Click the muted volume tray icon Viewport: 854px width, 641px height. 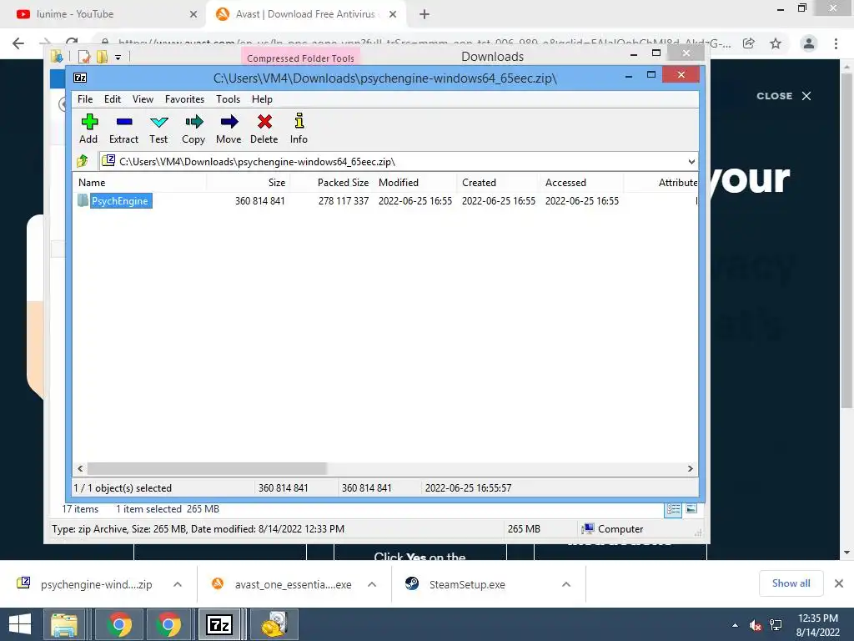pyautogui.click(x=755, y=625)
